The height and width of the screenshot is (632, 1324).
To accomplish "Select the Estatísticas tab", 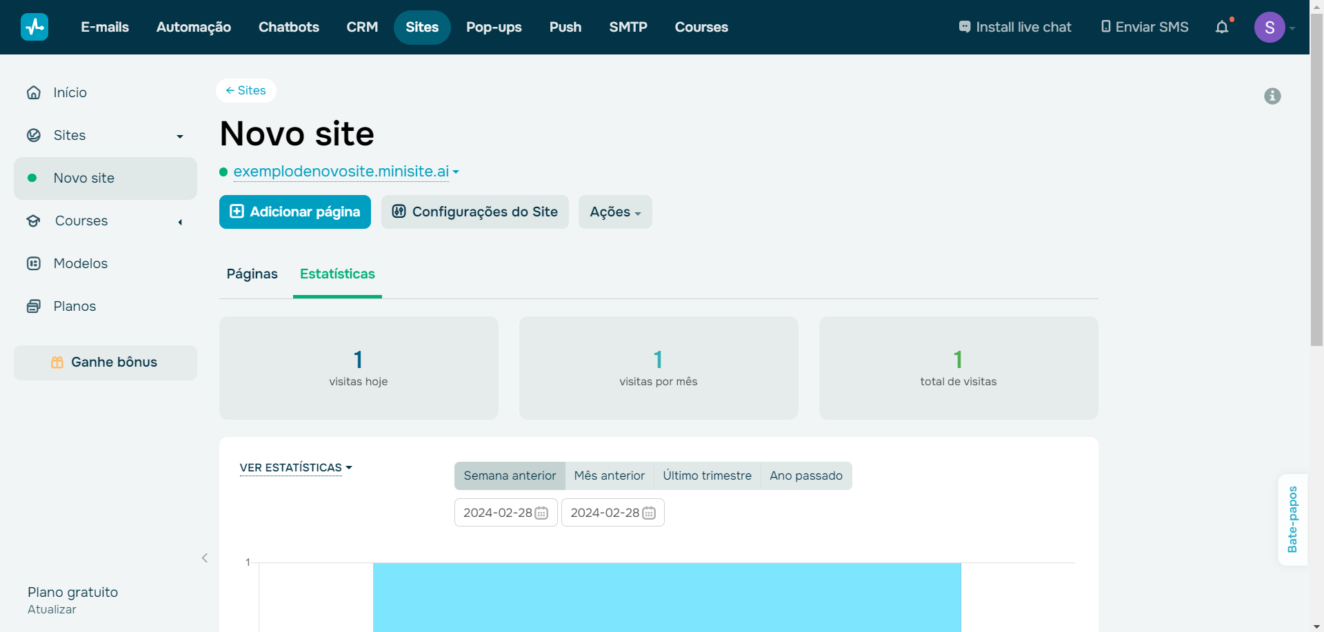I will pyautogui.click(x=337, y=274).
